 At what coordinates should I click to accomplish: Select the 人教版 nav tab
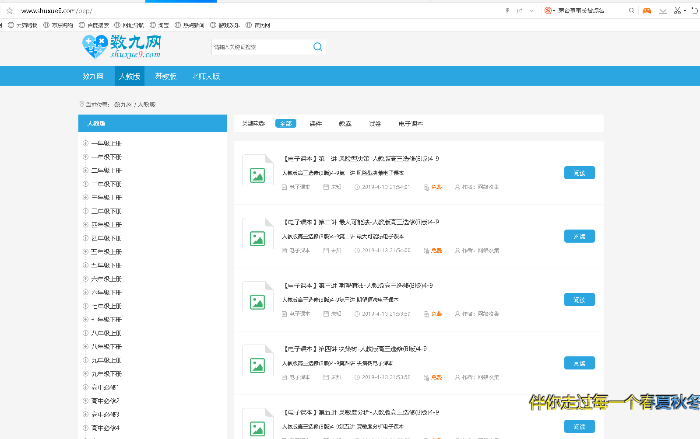[x=130, y=76]
